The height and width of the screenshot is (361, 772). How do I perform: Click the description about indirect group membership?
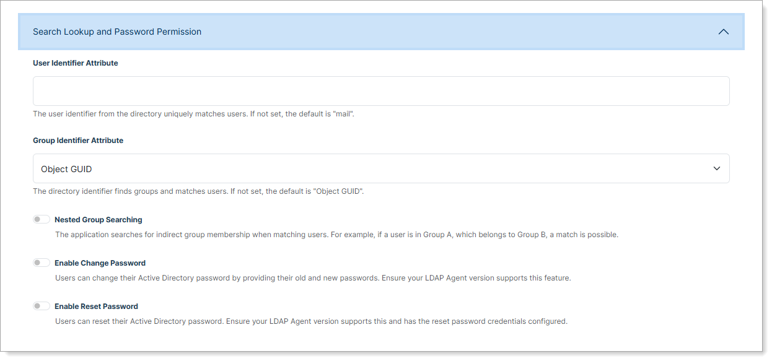[336, 235]
